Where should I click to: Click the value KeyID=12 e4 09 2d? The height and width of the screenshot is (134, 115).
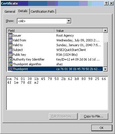coord(78,59)
